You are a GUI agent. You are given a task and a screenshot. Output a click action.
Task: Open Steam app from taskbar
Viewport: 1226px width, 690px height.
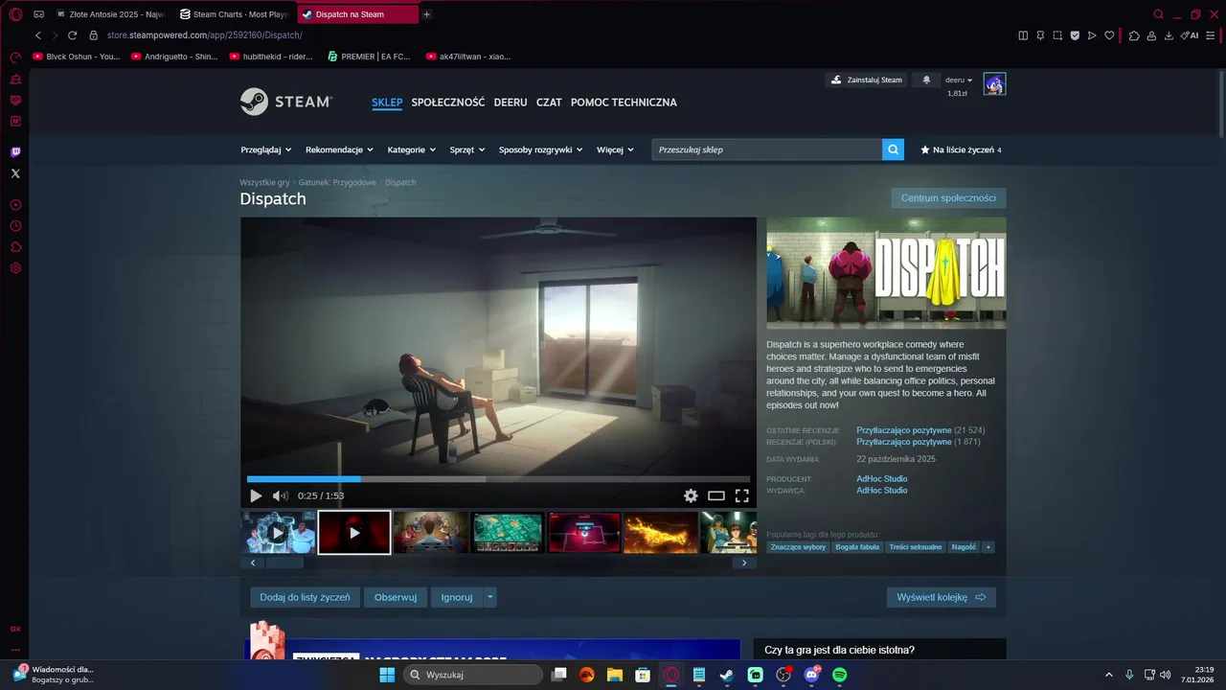pyautogui.click(x=727, y=675)
